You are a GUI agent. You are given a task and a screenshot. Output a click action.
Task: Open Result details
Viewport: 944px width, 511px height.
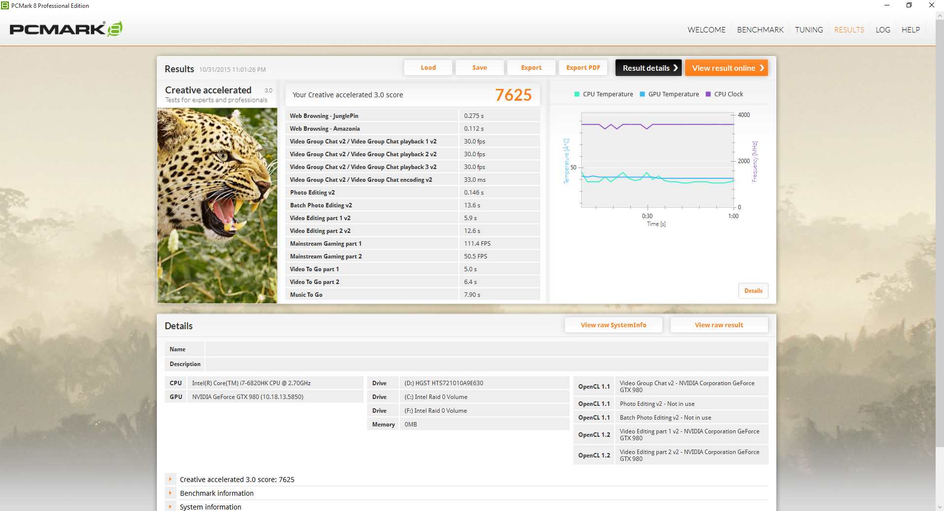[649, 68]
